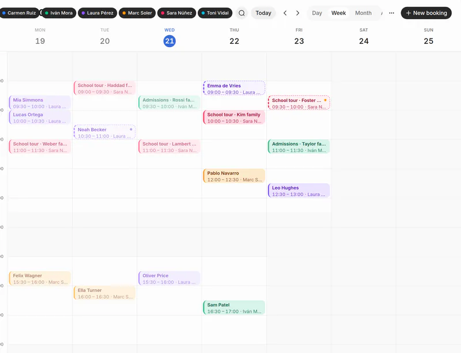Go to the next week arrow
This screenshot has height=353, width=461.
[297, 13]
